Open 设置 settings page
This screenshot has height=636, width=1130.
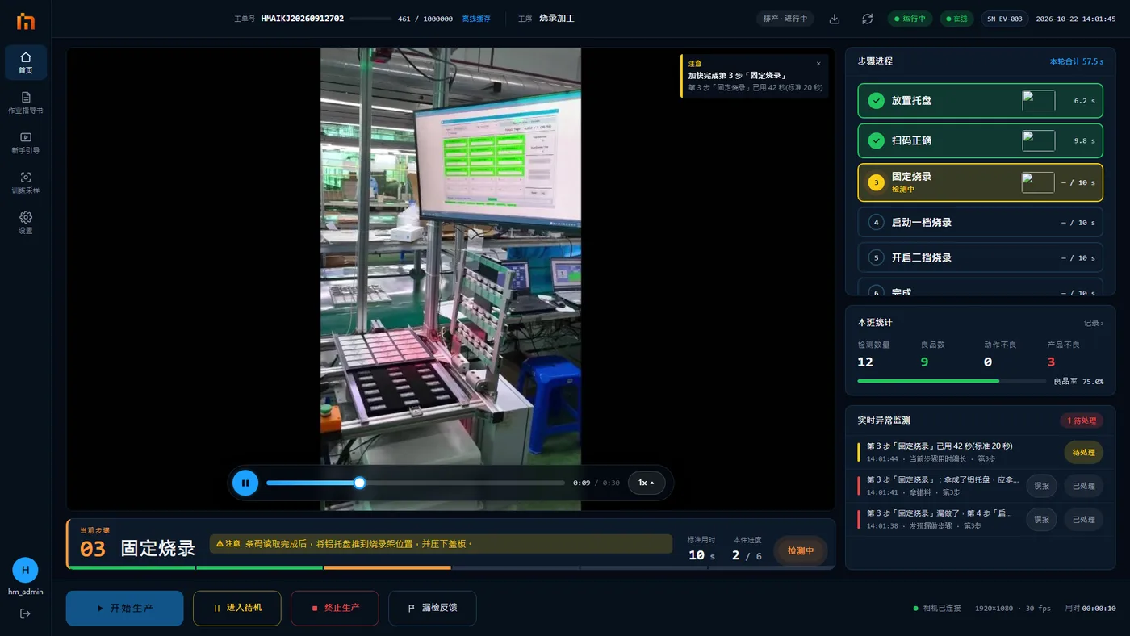[x=26, y=223]
